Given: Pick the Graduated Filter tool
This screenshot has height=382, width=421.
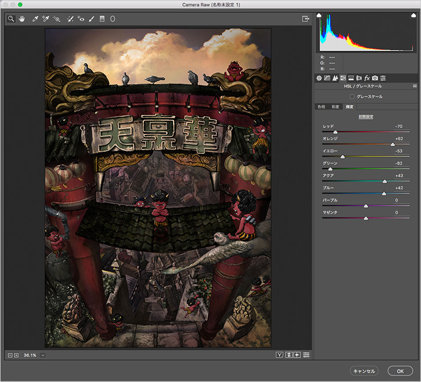Looking at the screenshot, I should (102, 19).
